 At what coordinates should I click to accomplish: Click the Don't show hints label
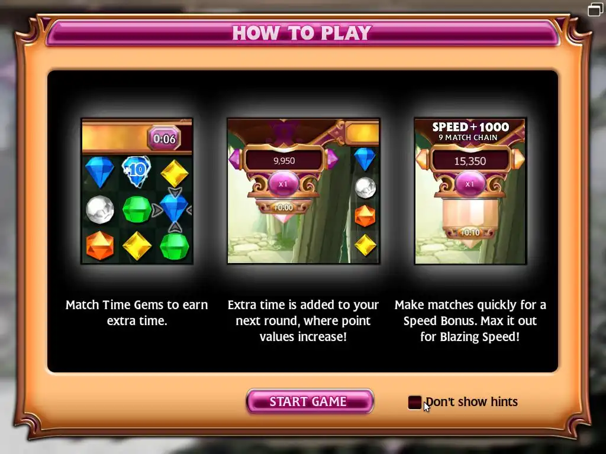tap(472, 402)
